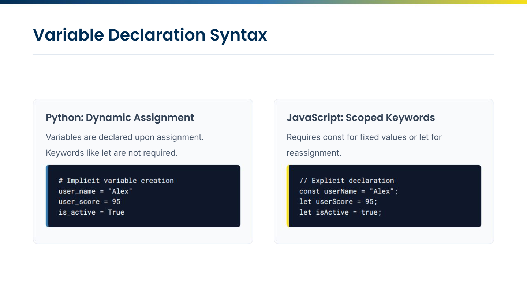Place cursor on const userName = "Alex"; line
Image resolution: width=527 pixels, height=296 pixels.
click(x=348, y=191)
